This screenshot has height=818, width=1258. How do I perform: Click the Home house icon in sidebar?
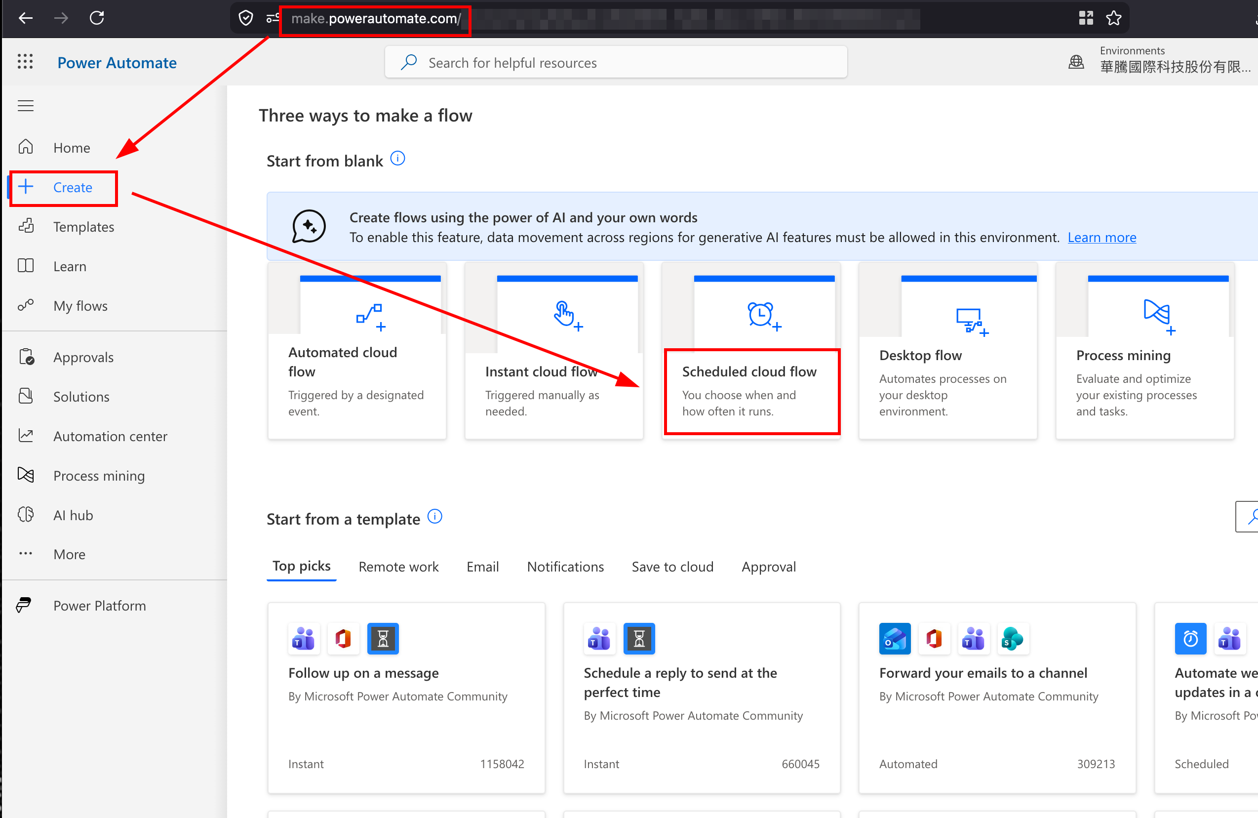coord(25,147)
